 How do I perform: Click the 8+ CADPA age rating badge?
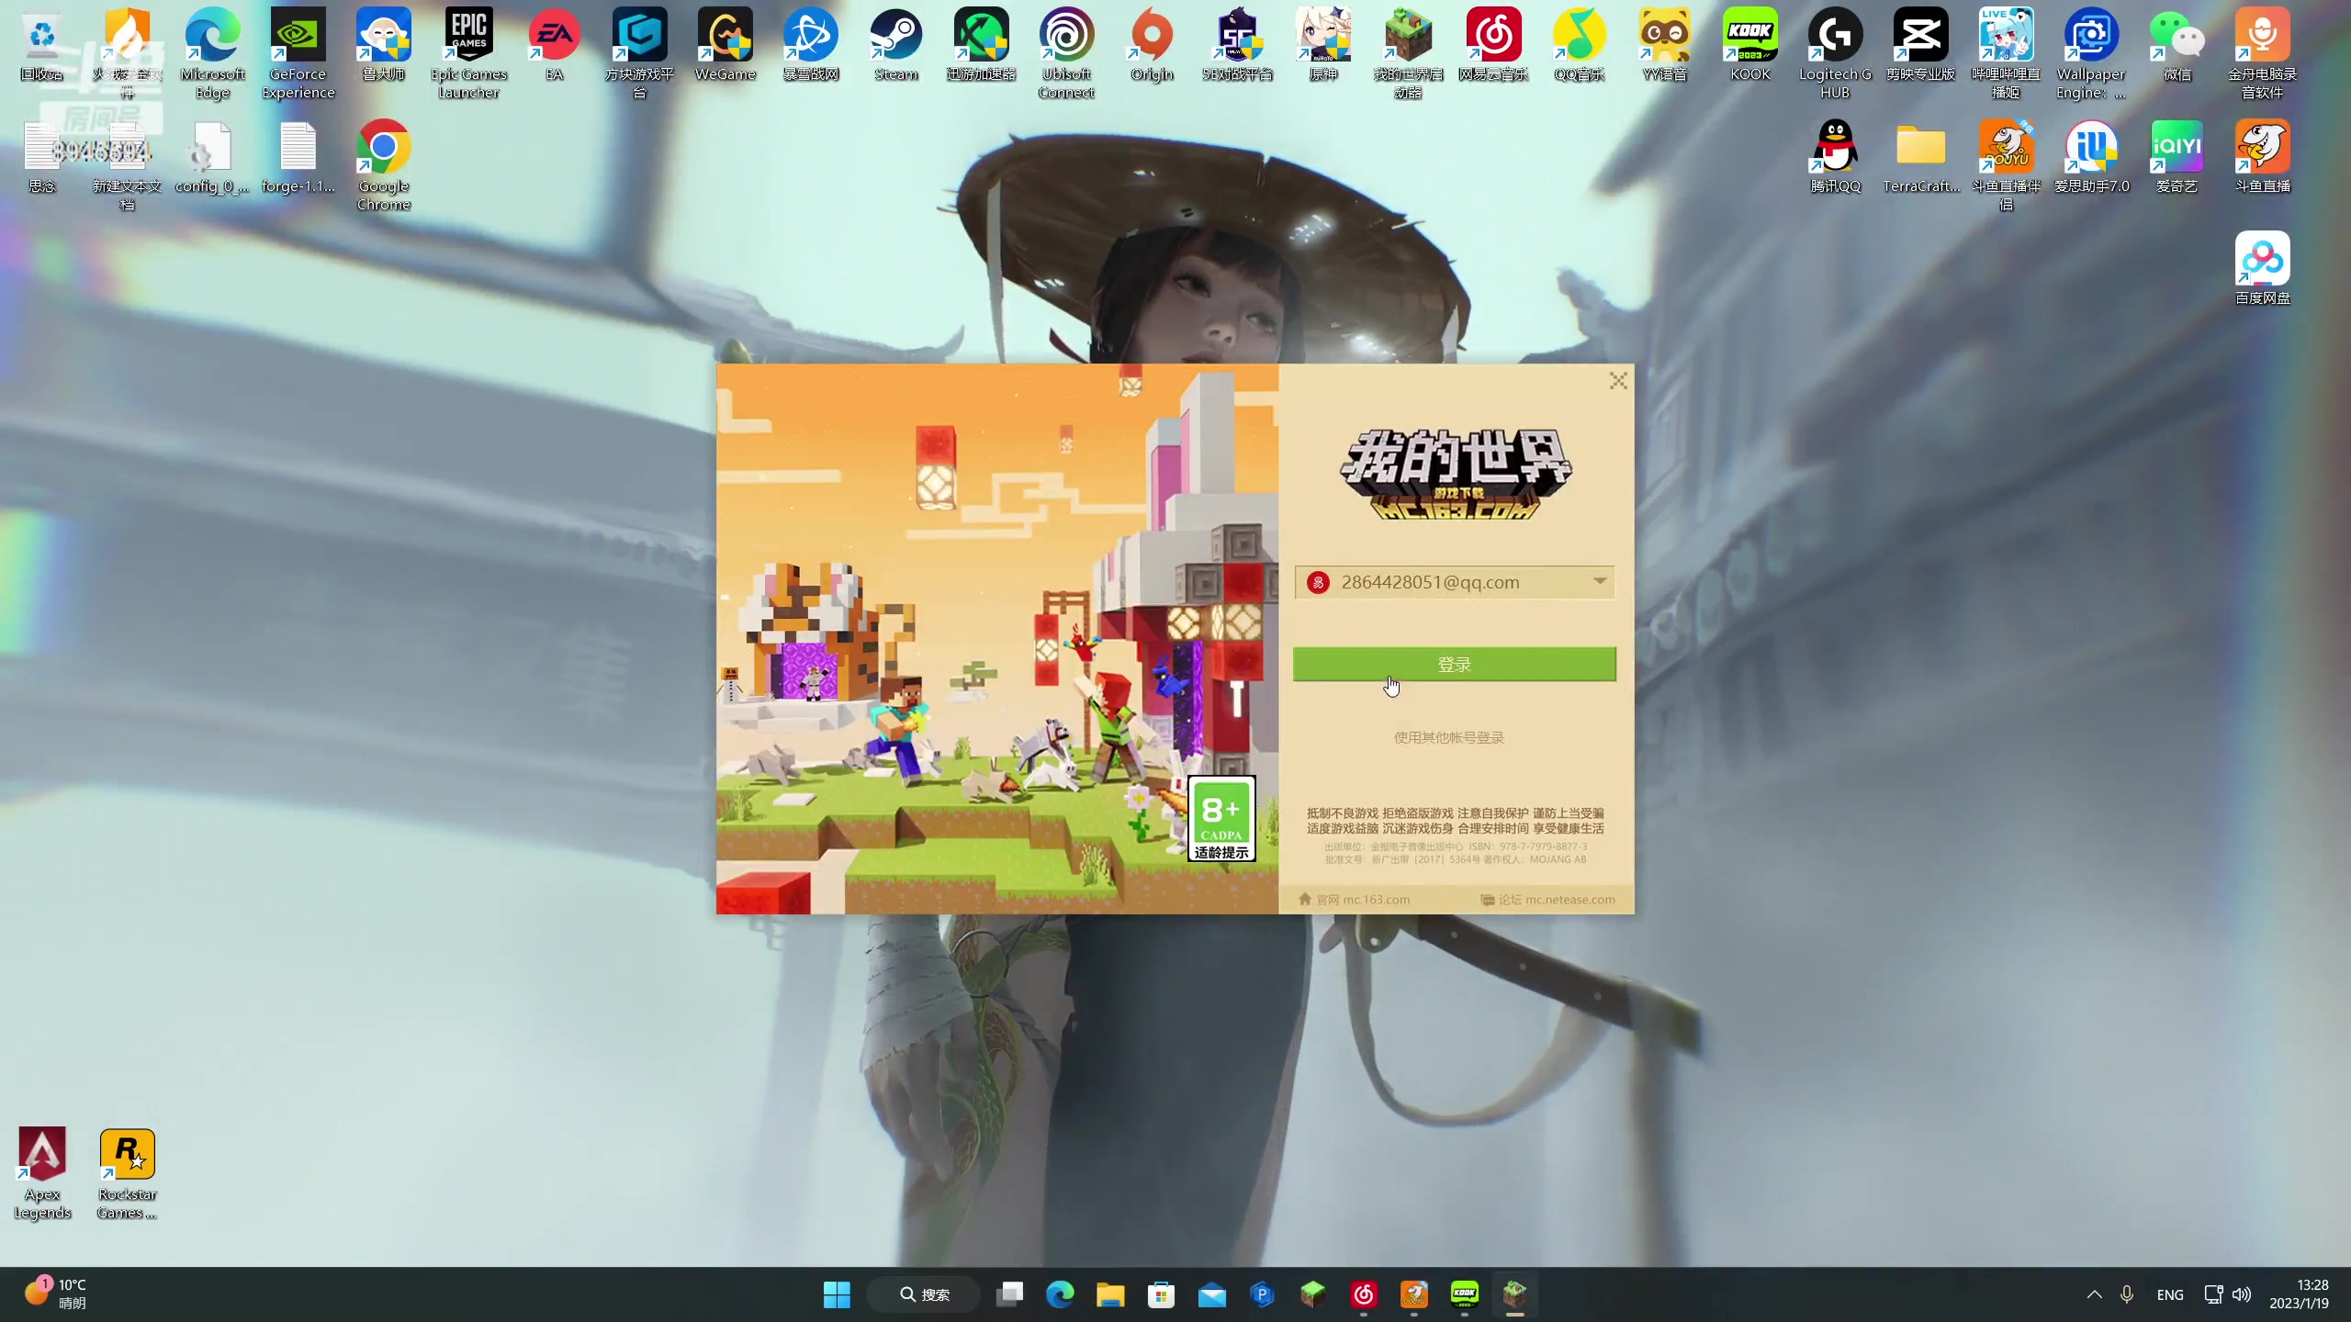click(1221, 819)
